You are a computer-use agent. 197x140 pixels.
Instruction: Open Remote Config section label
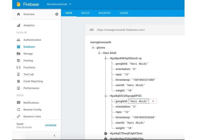pyautogui.click(x=32, y=109)
